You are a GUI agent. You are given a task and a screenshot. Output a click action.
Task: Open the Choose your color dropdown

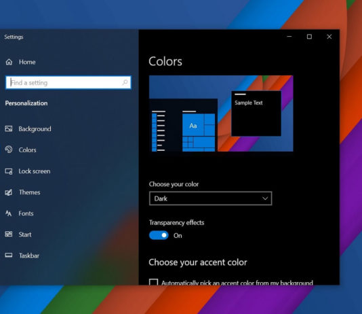coord(211,198)
